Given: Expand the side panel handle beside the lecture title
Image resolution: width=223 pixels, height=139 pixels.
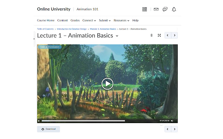Looking at the screenshot, I should click(34, 39).
